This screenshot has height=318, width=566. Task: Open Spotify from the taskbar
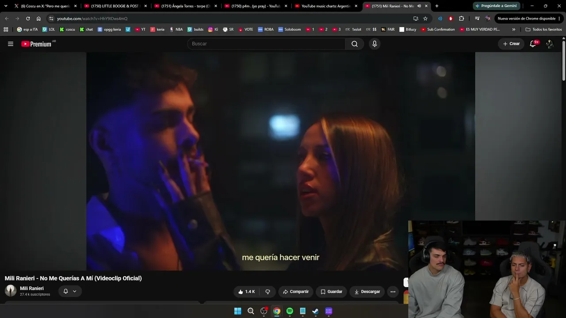[290, 311]
